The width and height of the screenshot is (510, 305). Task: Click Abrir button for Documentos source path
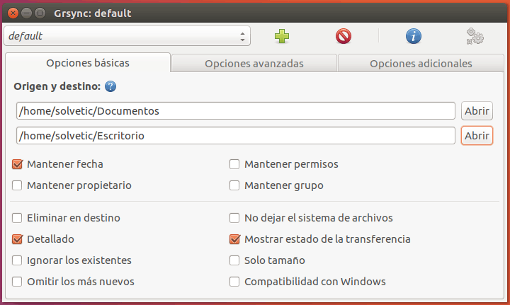(x=477, y=111)
